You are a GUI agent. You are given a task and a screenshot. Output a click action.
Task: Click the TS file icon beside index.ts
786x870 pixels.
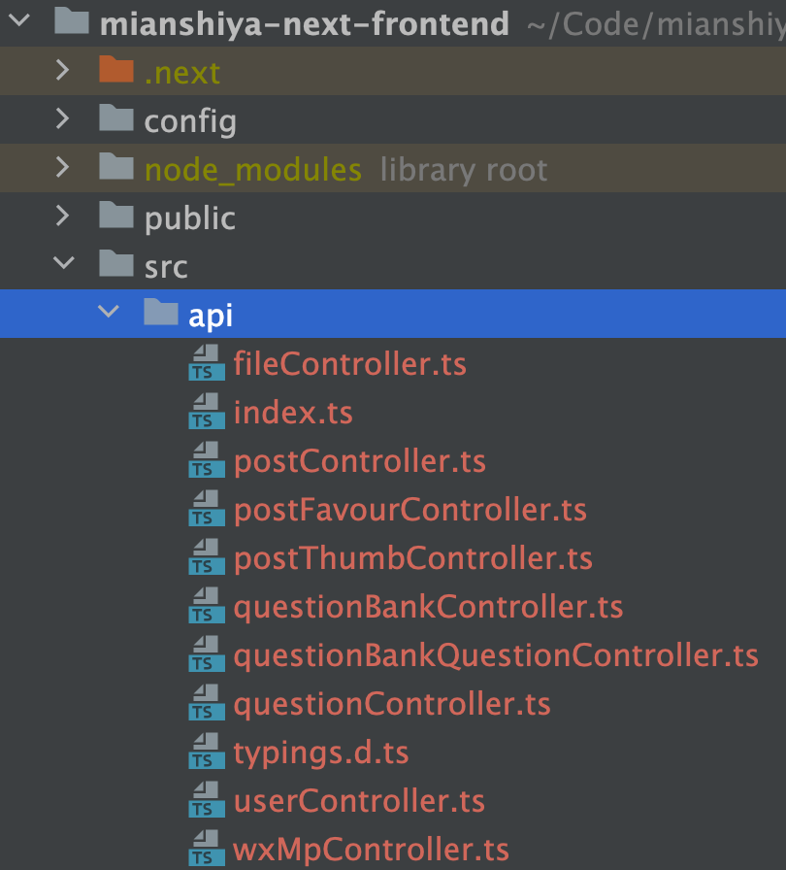(x=207, y=411)
